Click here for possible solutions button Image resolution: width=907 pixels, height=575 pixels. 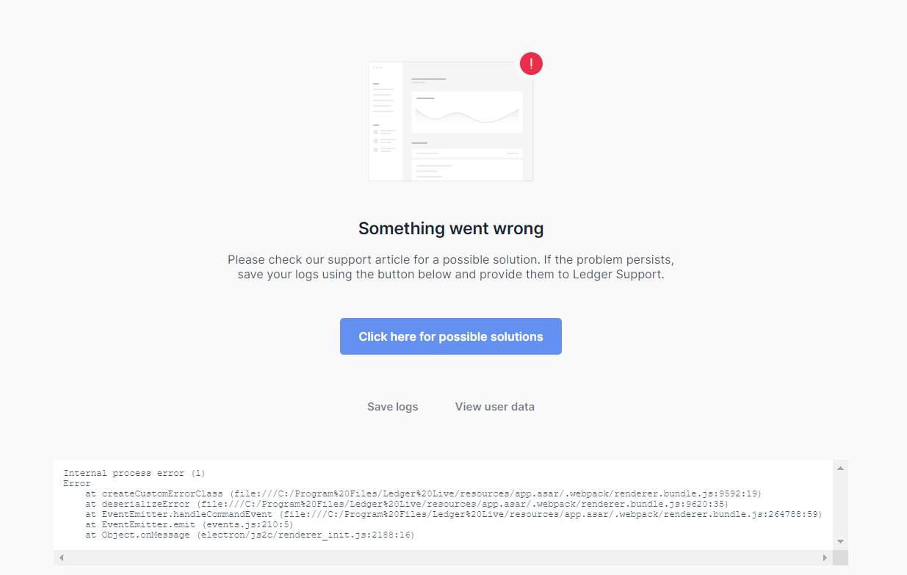coord(451,336)
